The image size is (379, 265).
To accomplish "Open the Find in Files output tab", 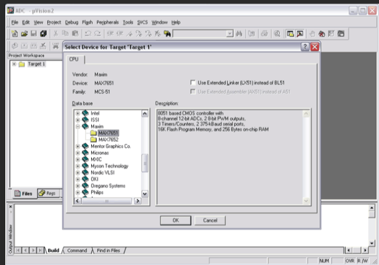I will (108, 251).
